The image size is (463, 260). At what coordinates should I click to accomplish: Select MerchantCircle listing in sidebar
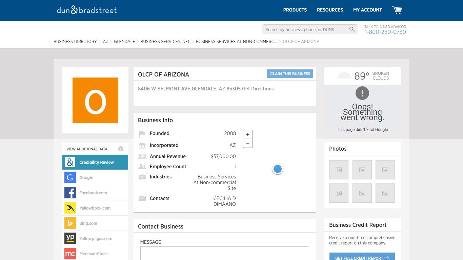click(x=95, y=254)
